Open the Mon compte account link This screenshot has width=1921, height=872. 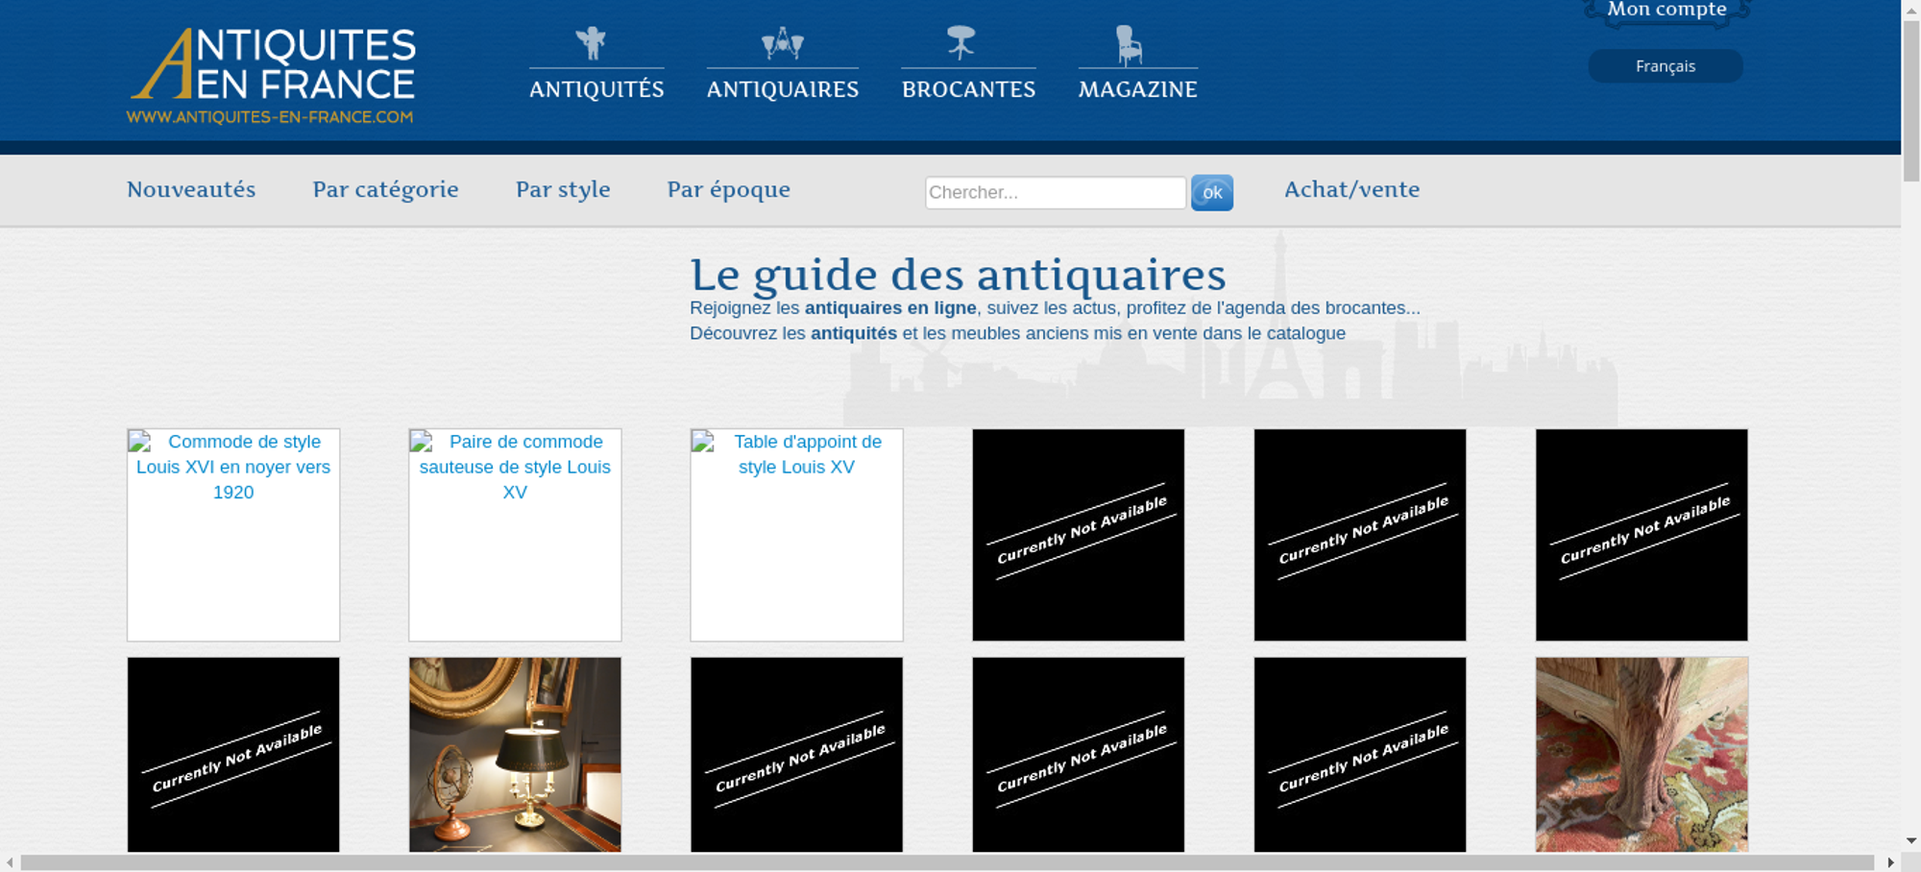(x=1666, y=11)
